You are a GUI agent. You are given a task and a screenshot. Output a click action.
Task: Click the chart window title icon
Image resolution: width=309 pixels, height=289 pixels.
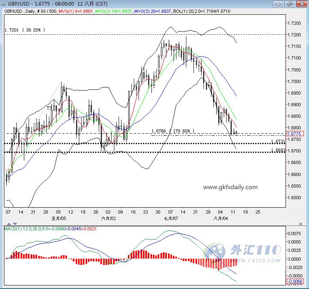point(3,4)
